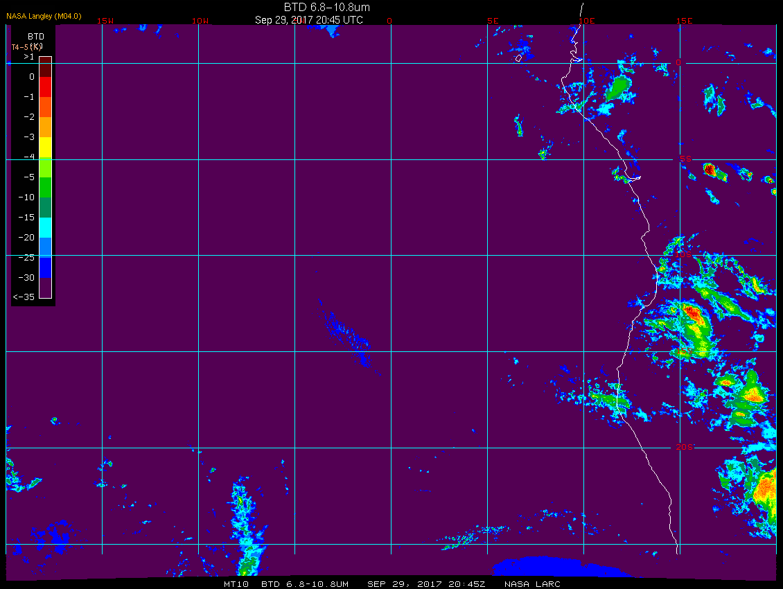783x589 pixels.
Task: Click the '>1' legend value
Action: tap(29, 57)
